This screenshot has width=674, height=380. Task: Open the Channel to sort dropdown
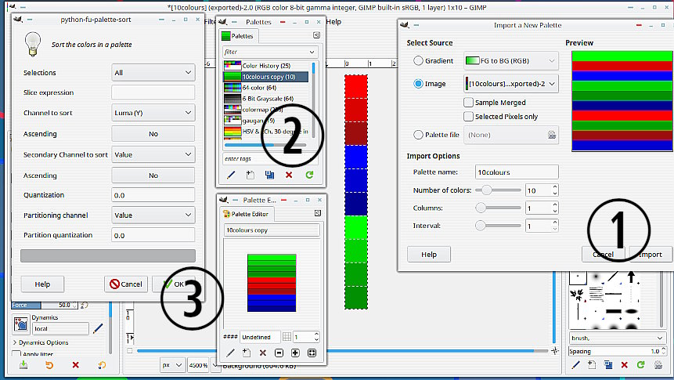click(153, 114)
